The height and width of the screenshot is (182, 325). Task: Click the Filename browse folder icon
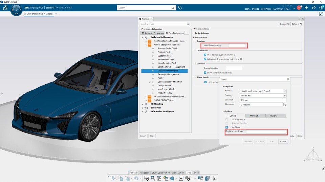click(285, 104)
